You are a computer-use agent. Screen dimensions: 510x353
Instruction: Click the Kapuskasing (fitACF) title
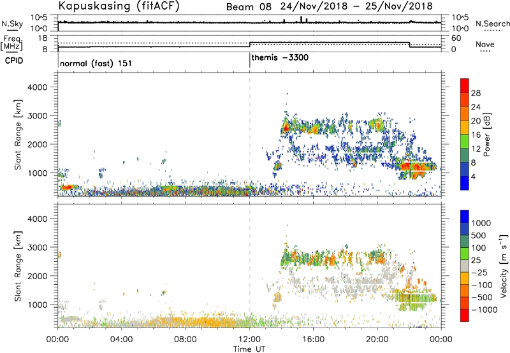coord(119,6)
